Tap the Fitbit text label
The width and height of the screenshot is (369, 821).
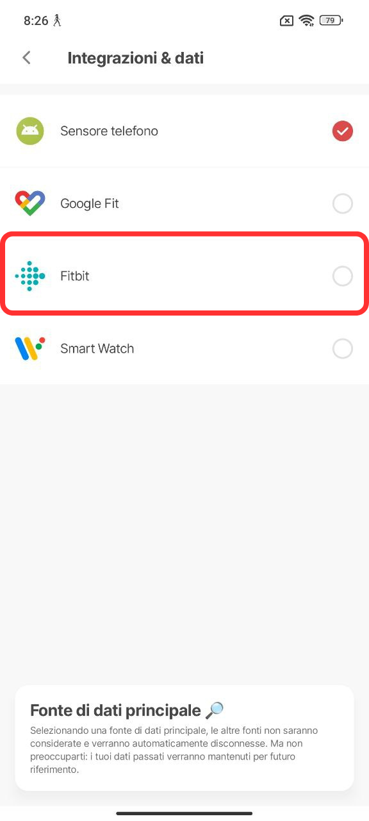tap(75, 276)
